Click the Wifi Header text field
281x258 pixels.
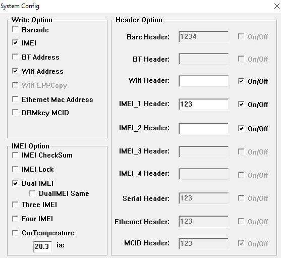click(x=204, y=81)
